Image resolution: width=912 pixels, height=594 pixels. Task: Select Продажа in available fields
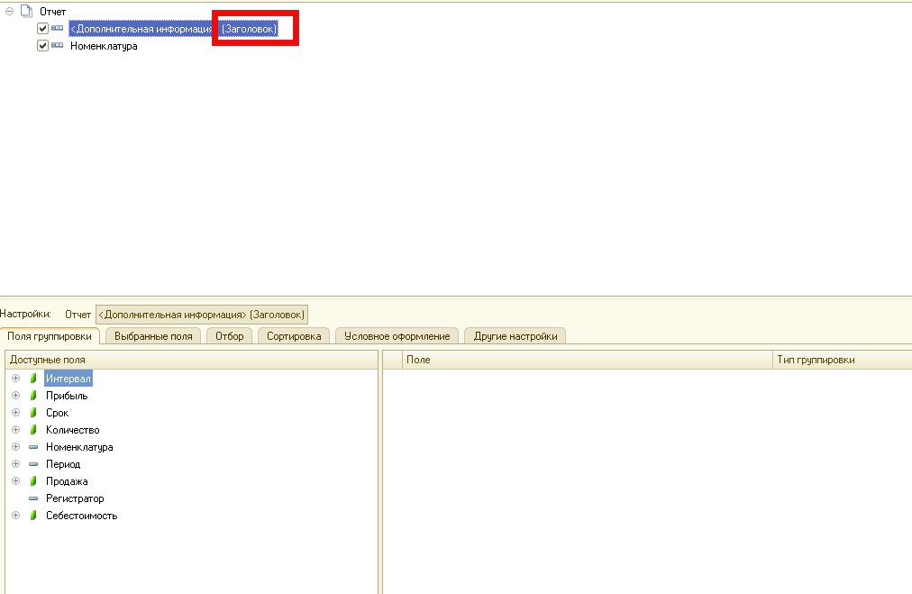coord(67,481)
